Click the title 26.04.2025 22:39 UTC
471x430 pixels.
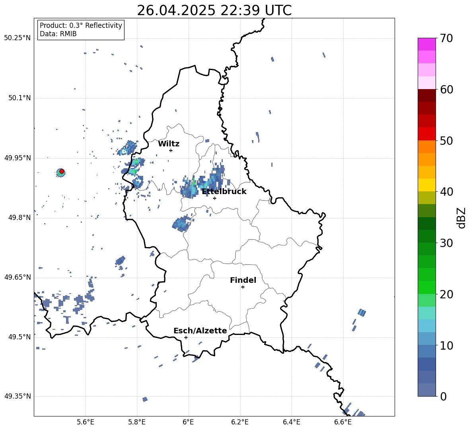[x=214, y=10]
